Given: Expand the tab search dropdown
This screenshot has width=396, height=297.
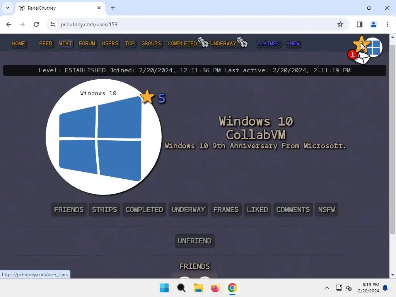Looking at the screenshot, I should pyautogui.click(x=8, y=8).
